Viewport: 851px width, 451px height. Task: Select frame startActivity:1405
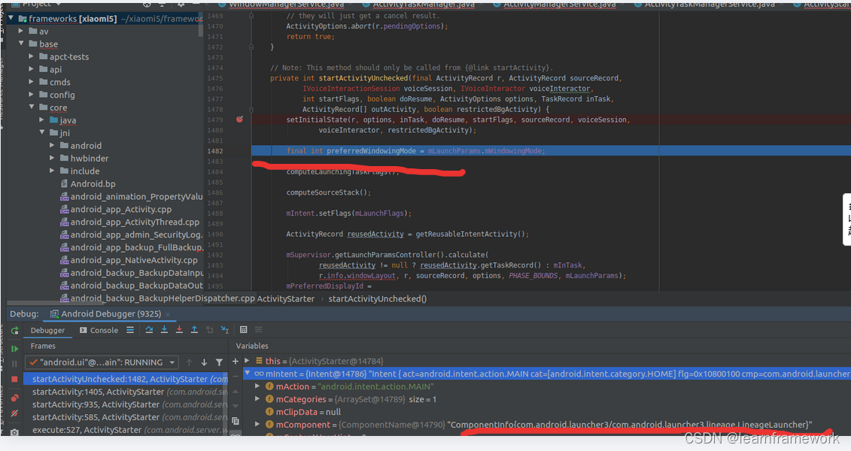click(126, 392)
